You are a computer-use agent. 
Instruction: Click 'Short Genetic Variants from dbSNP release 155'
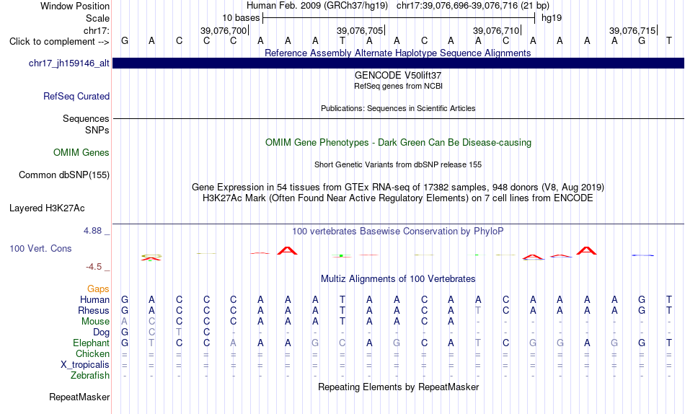click(x=397, y=165)
